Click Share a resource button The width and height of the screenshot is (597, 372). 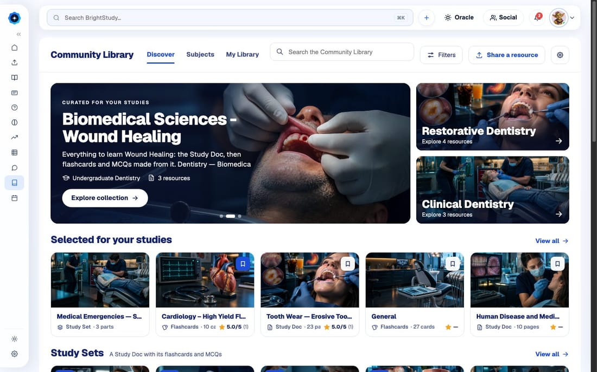(x=507, y=55)
